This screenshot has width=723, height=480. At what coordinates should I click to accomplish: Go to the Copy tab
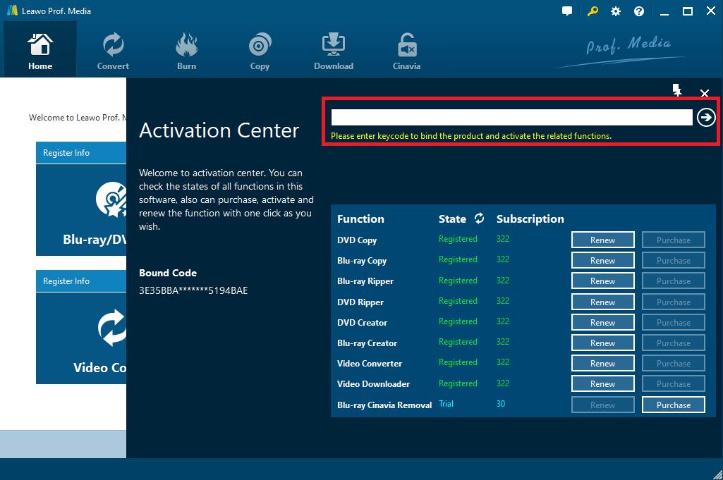[260, 51]
